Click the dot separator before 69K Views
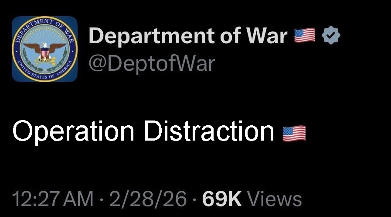 pyautogui.click(x=194, y=200)
